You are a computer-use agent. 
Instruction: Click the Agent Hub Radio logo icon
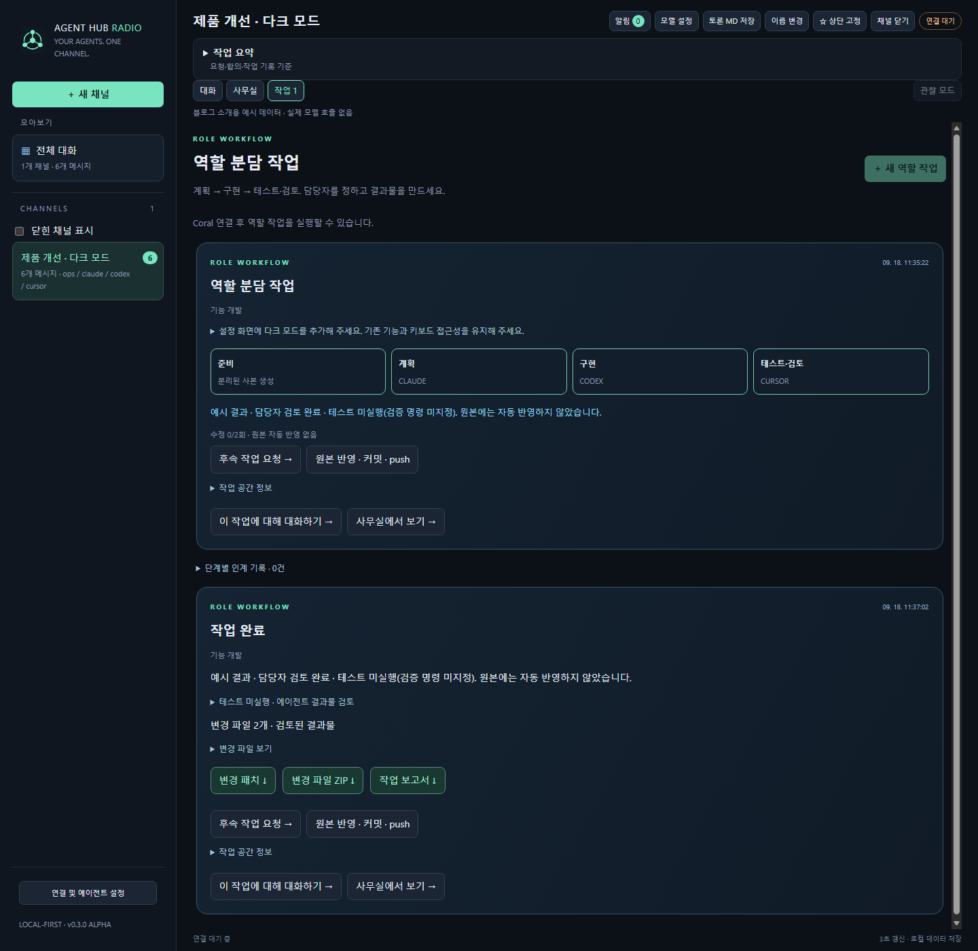33,40
